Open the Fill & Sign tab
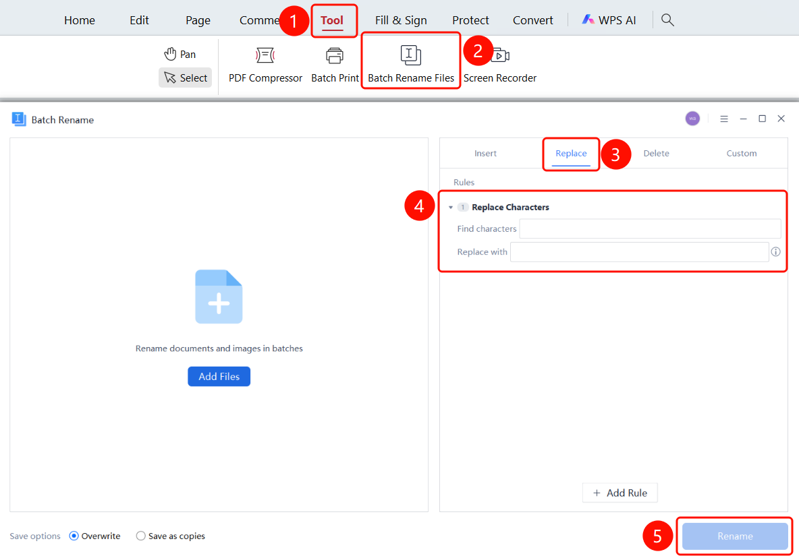 point(401,20)
